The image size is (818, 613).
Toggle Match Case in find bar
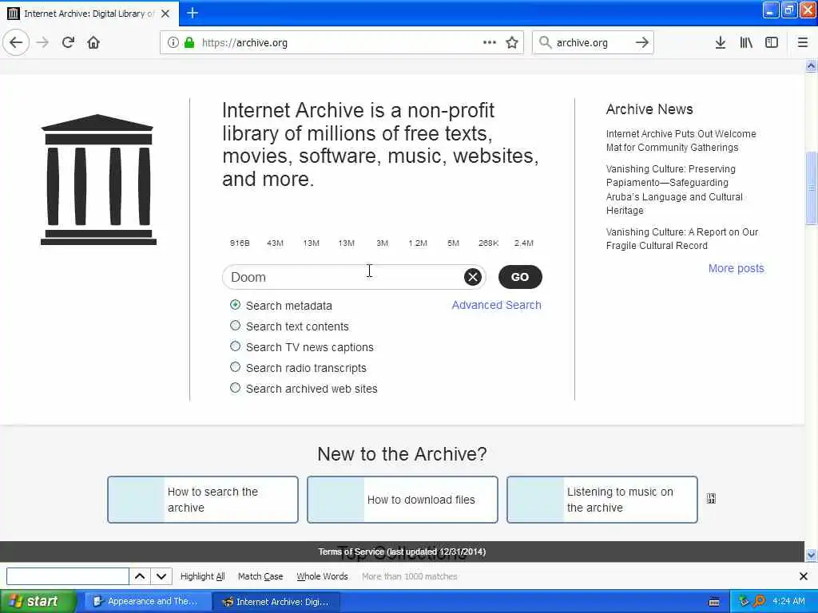pyautogui.click(x=260, y=576)
